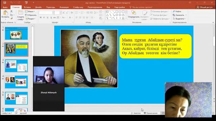The image size is (216, 121).
Task: Click the Cut scissors icon
Action: pos(11,11)
